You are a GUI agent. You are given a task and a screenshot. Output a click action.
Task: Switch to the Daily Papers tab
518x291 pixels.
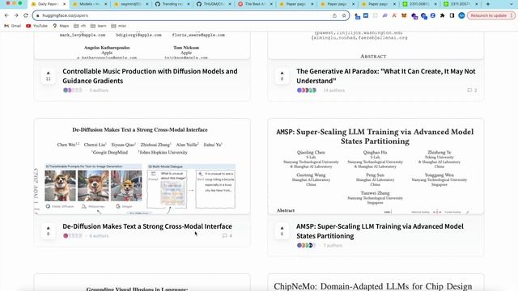pyautogui.click(x=48, y=4)
